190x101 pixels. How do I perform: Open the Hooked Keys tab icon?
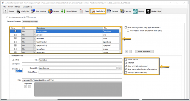coord(148,11)
